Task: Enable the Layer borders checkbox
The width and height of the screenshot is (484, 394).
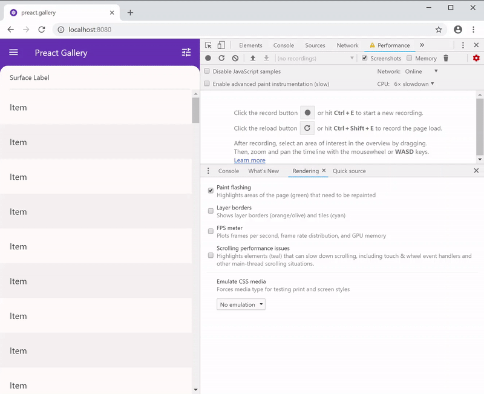Action: coord(211,211)
